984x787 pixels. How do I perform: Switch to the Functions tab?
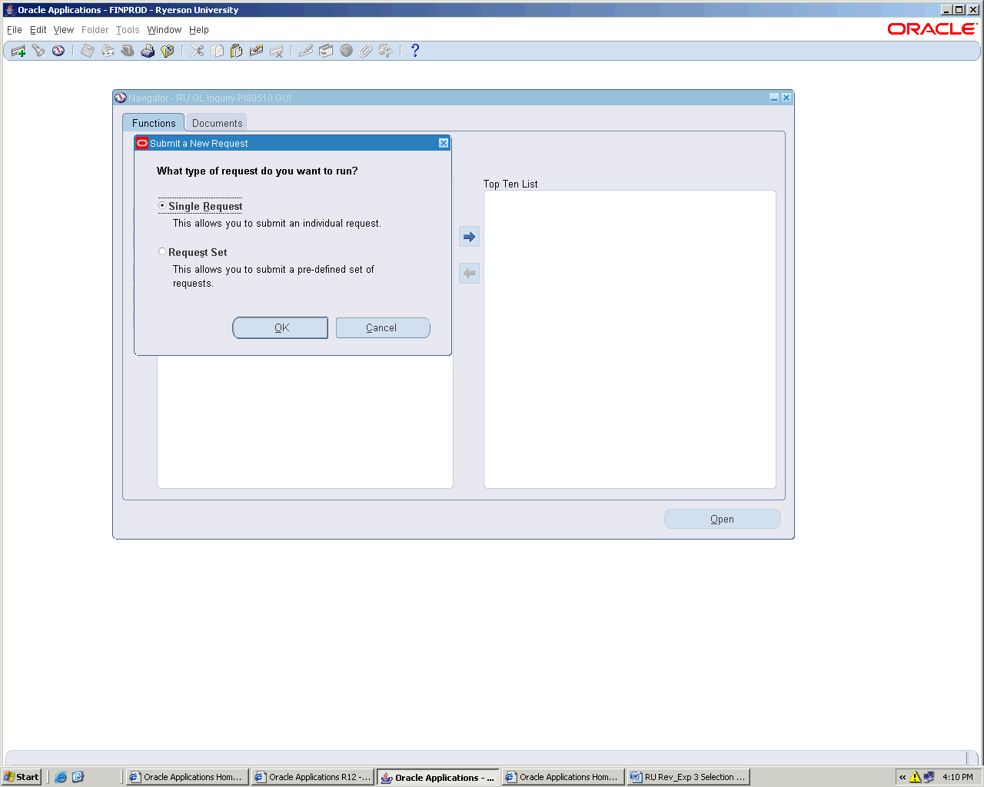(154, 123)
